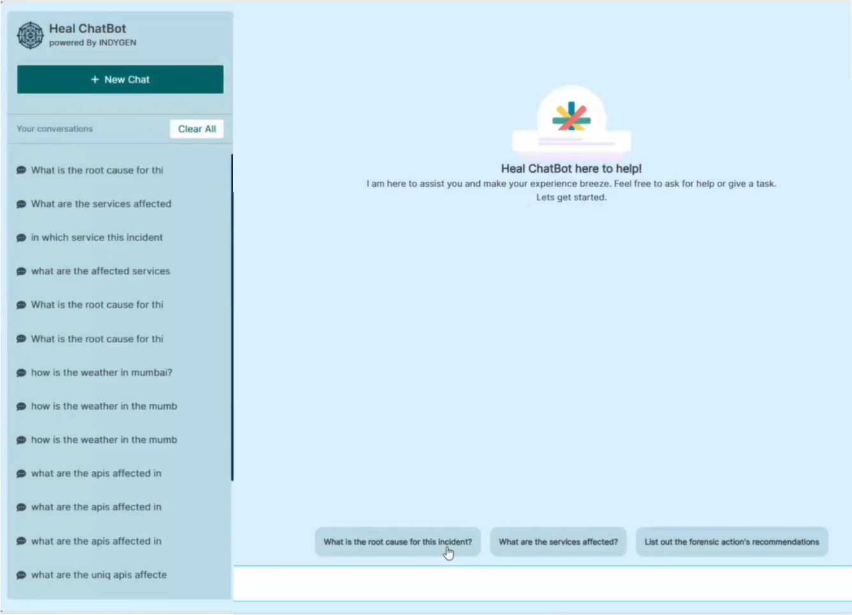Pick 'List out the forensic action's recommendations' suggestion
This screenshot has height=615, width=852.
[x=731, y=542]
